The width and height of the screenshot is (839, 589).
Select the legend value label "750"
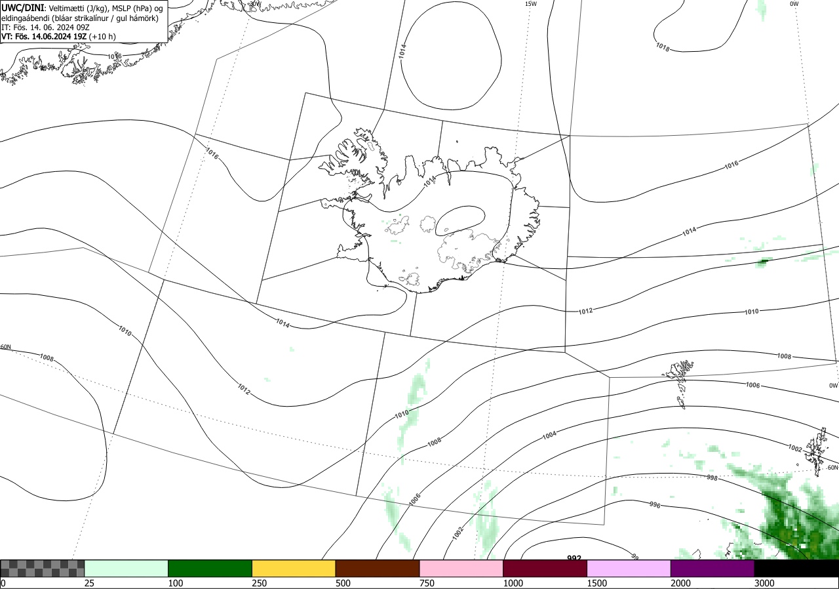(x=427, y=583)
